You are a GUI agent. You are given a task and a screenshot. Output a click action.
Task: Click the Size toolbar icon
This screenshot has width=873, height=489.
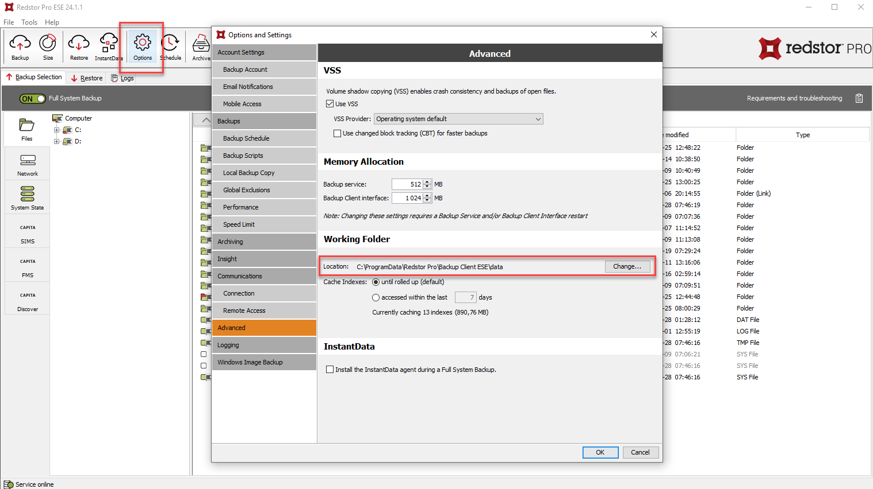[48, 46]
